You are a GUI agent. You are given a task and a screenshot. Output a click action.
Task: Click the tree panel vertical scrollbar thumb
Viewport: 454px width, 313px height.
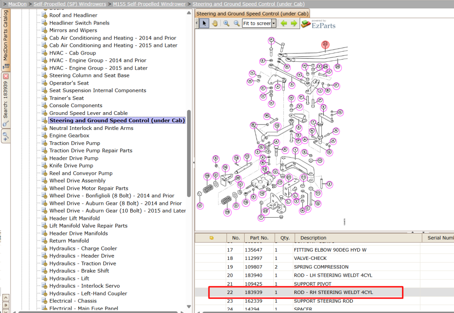tap(189, 153)
